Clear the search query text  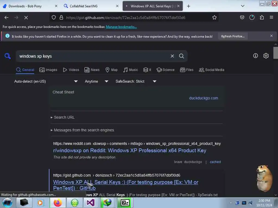click(172, 56)
